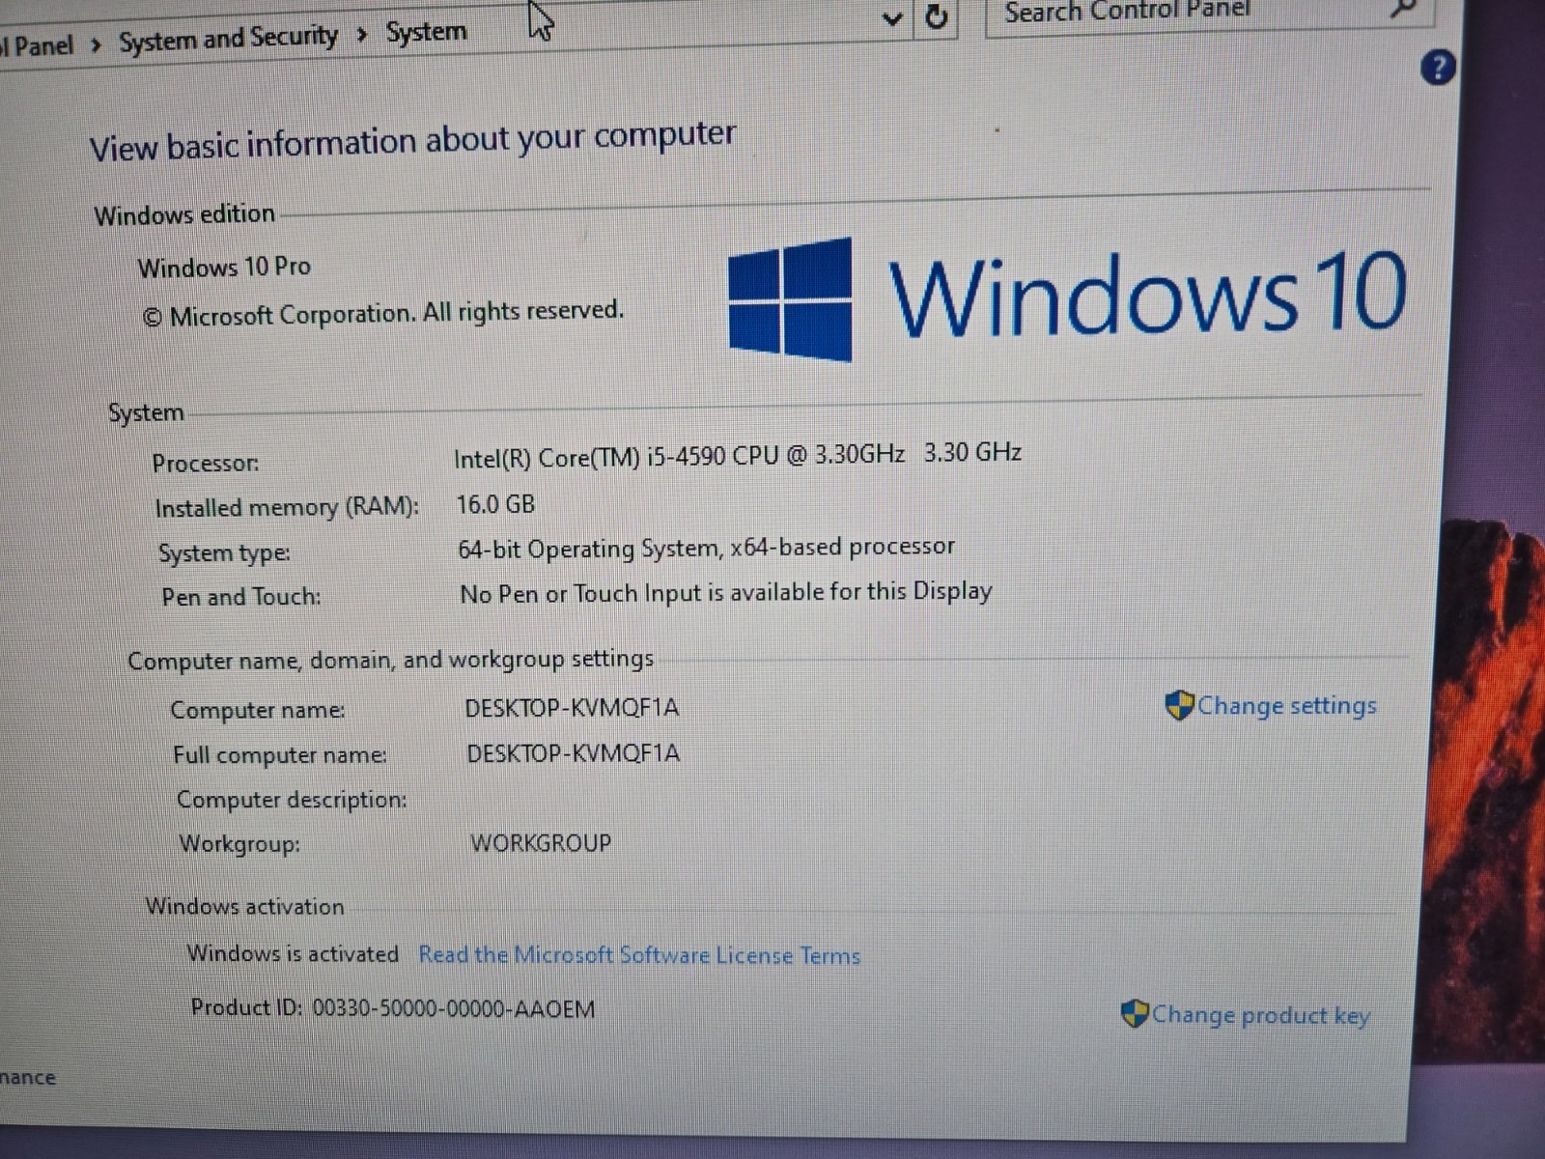Click the View basic information heading

412,141
